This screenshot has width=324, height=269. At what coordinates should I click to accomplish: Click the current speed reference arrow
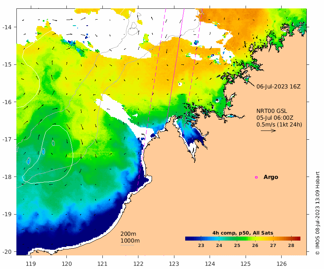coord(268,130)
